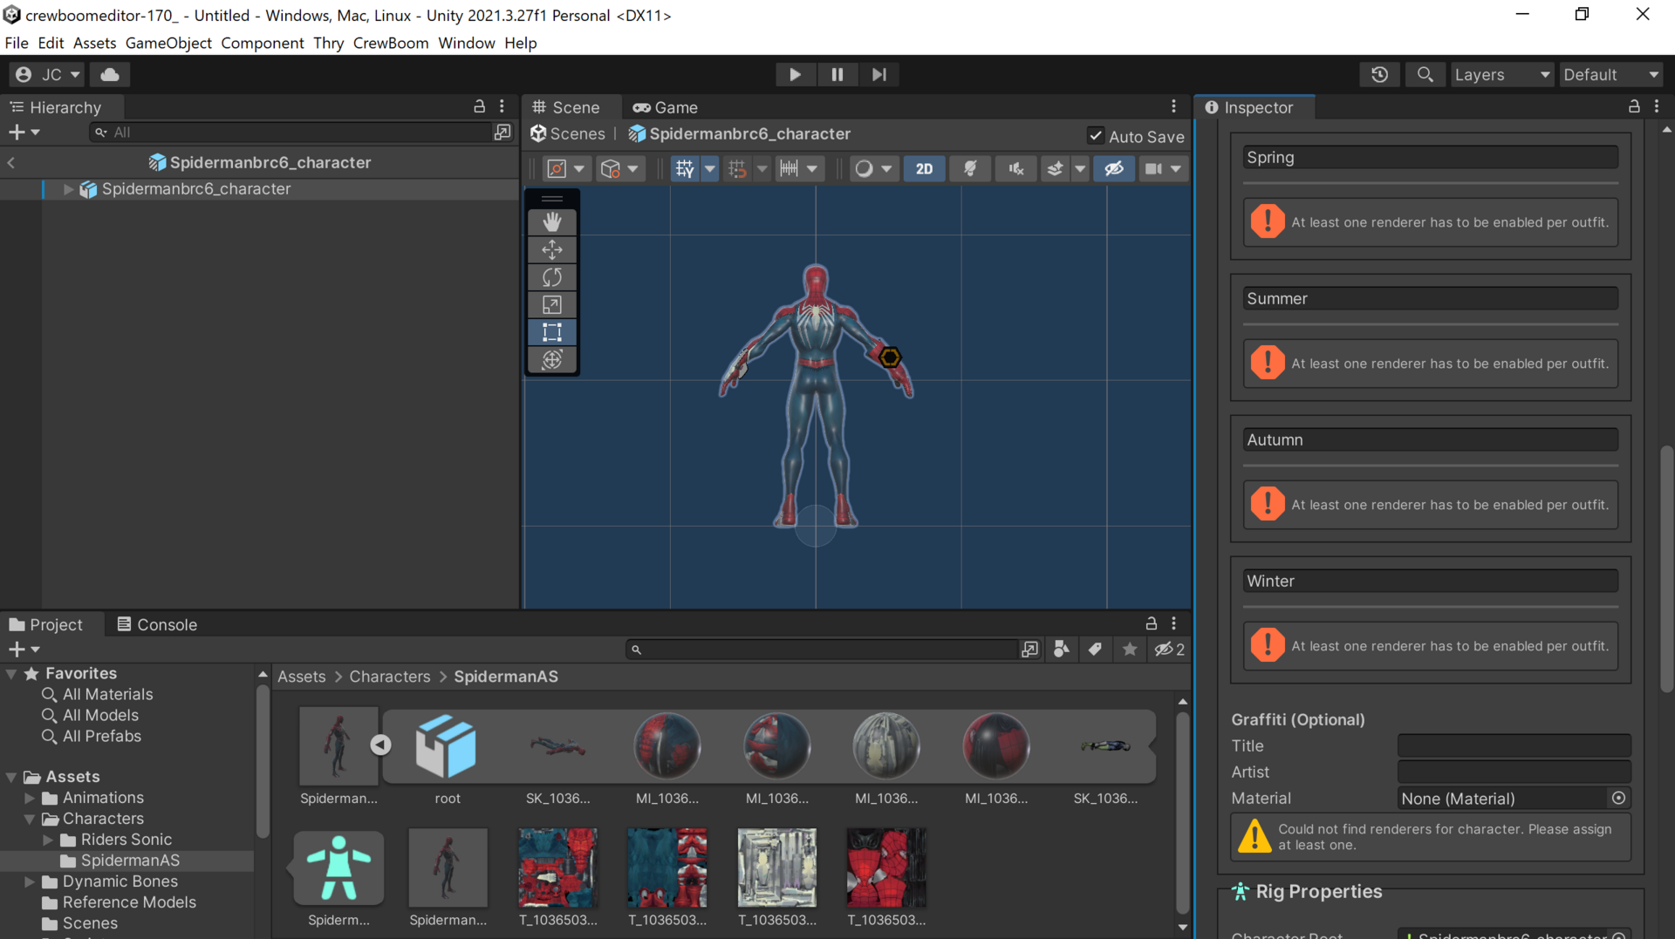The width and height of the screenshot is (1675, 939).
Task: Lock the Inspector panel
Action: [1634, 106]
